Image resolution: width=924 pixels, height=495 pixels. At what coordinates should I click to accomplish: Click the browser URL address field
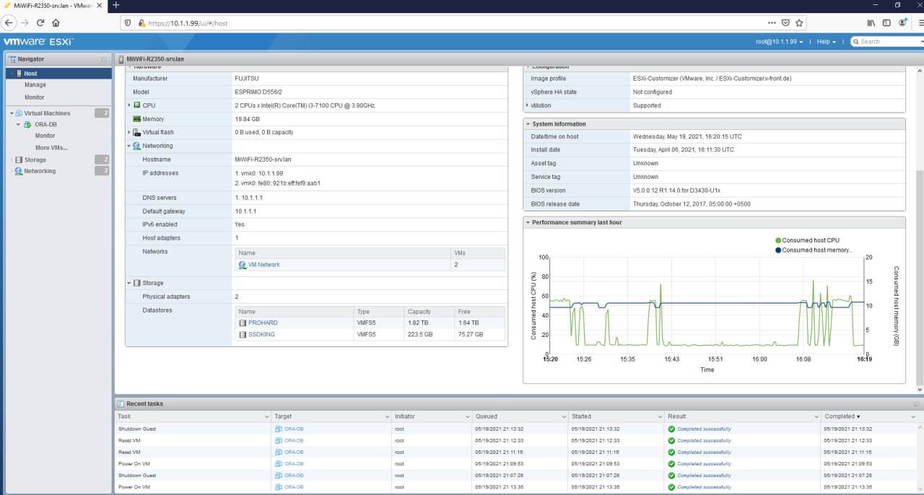click(x=455, y=23)
